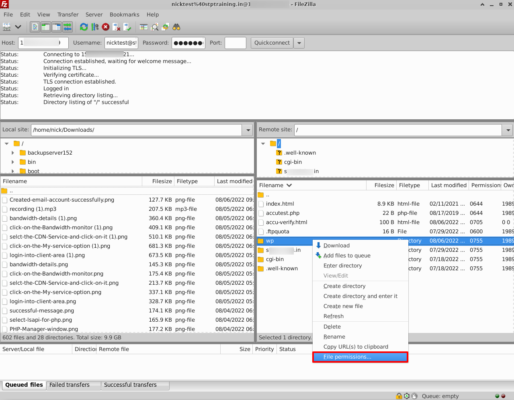Screen dimensions: 514x400
Task: Choose Enter directory from context menu
Action: coord(360,265)
